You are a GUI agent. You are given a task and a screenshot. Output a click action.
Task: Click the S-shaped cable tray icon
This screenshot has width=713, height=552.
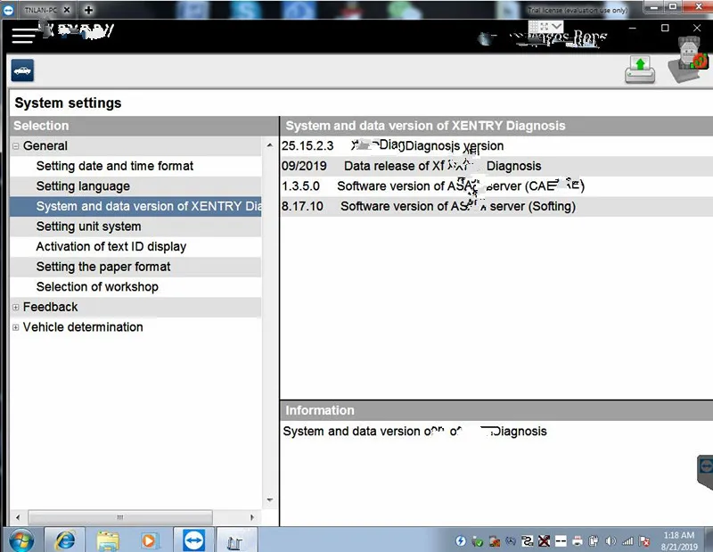tap(528, 540)
